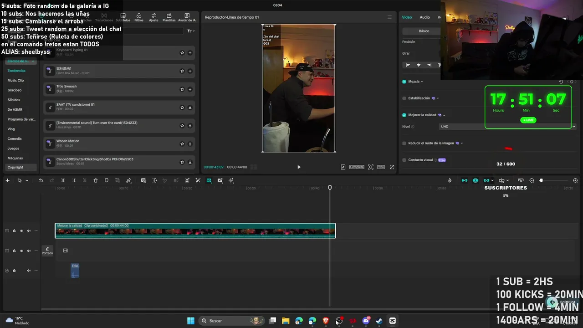
Task: Reset the Mezcla settings with reset arrow
Action: [x=561, y=82]
